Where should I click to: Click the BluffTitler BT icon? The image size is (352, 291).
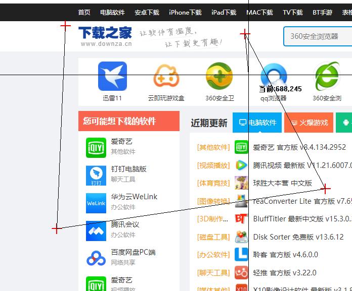pyautogui.click(x=241, y=219)
